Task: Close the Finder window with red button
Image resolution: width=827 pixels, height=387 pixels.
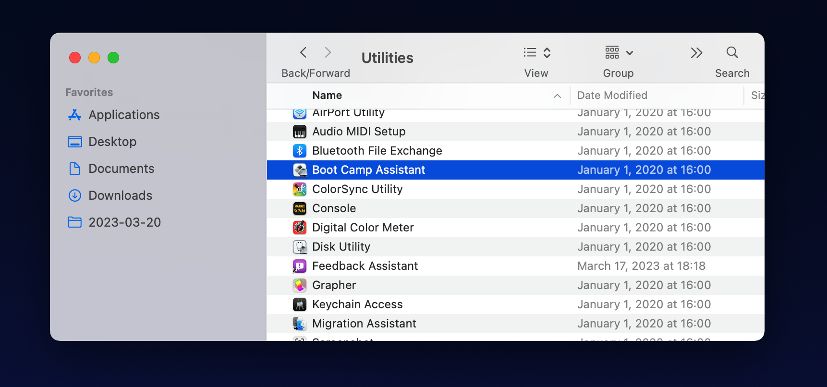Action: [x=75, y=58]
